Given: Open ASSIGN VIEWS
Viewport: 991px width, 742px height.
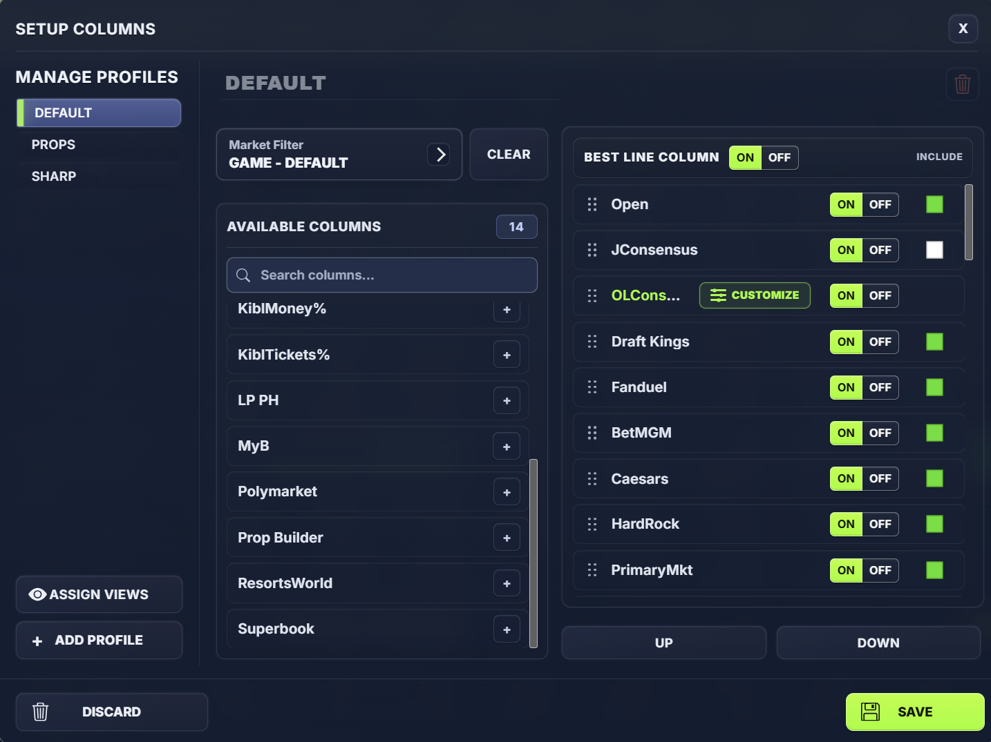Looking at the screenshot, I should [99, 594].
